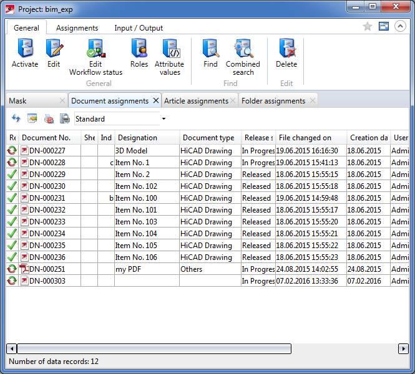Click the project window title bar icon
This screenshot has height=374, width=415.
tap(10, 9)
